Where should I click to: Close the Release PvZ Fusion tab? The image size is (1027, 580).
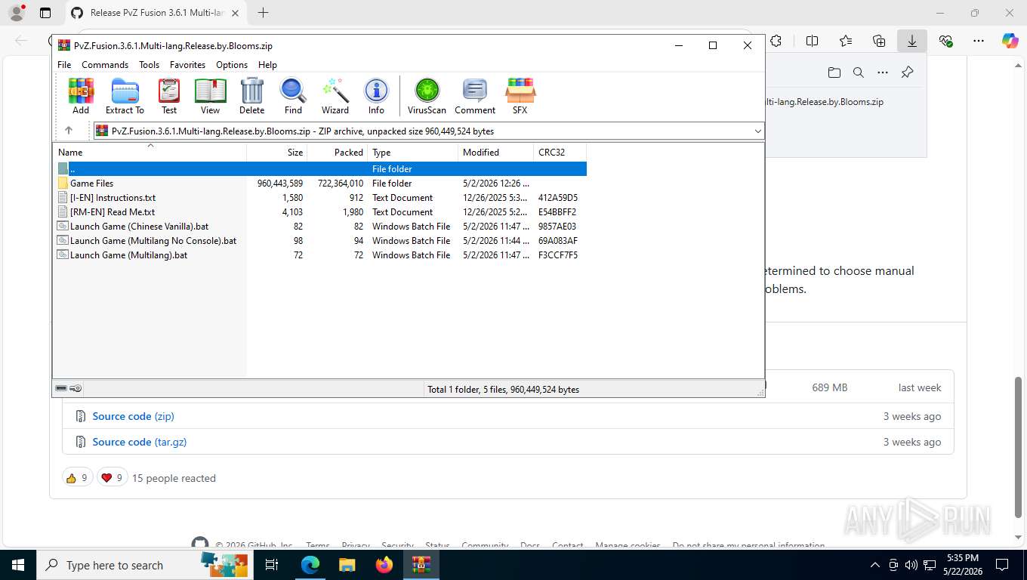(x=235, y=13)
